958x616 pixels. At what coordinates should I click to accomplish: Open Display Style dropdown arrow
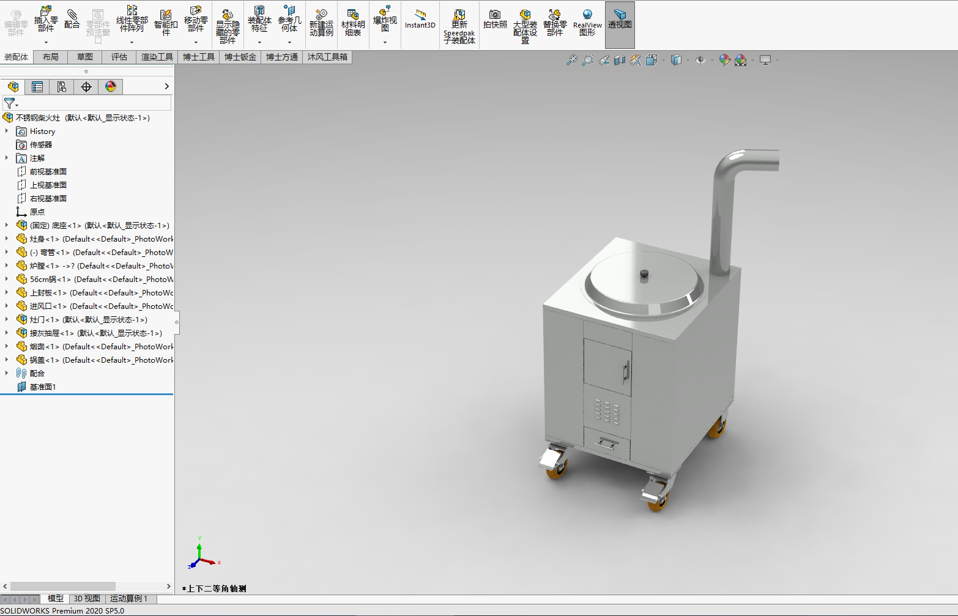tap(688, 60)
